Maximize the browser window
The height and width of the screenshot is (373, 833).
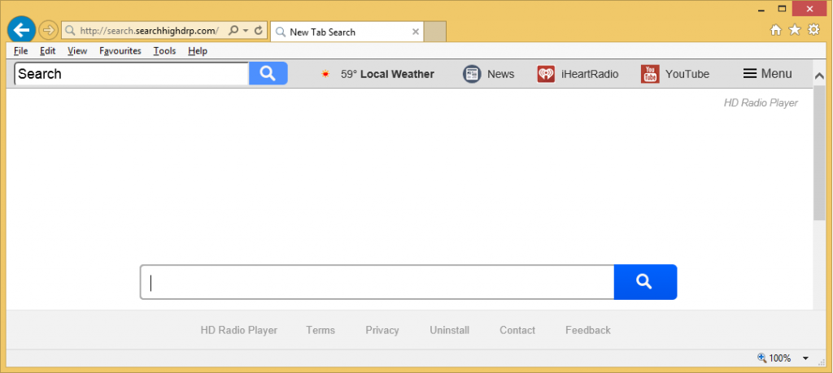[782, 8]
